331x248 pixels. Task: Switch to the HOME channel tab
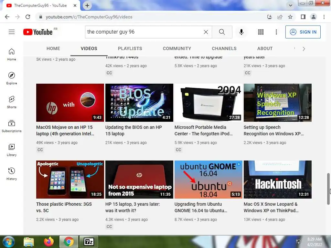pos(53,48)
